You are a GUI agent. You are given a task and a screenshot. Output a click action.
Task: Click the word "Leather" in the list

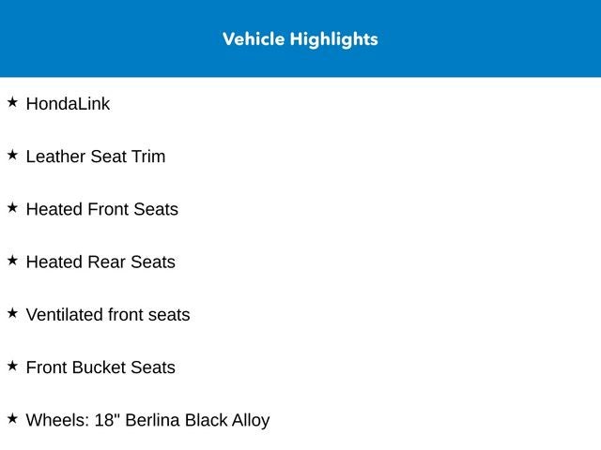point(55,157)
